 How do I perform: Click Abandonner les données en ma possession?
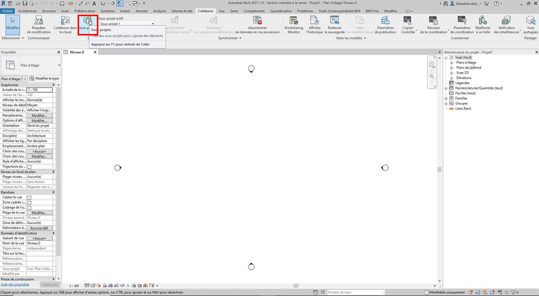257,21
